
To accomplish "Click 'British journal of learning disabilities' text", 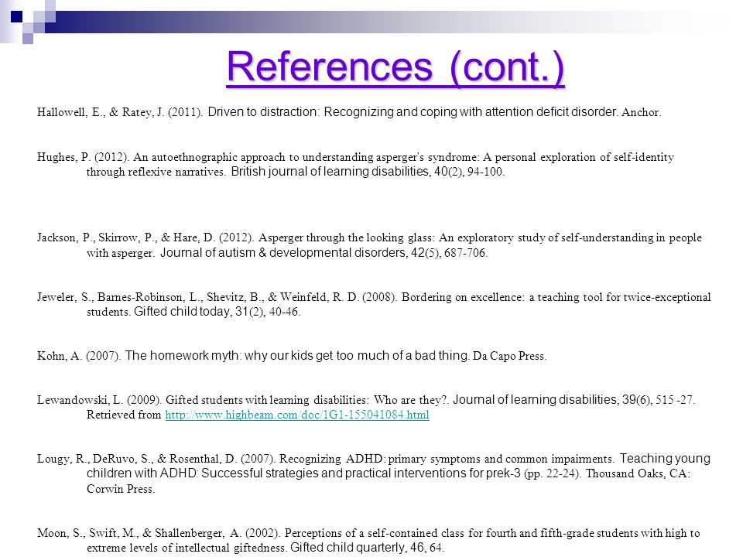I will click(330, 172).
